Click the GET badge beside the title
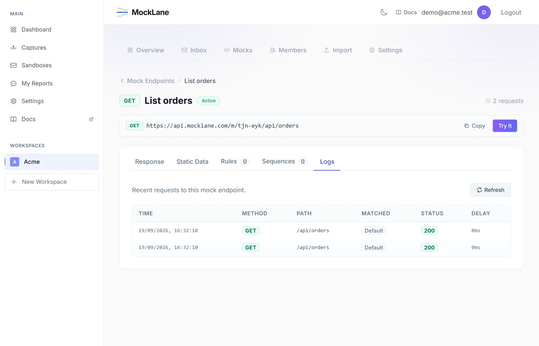The width and height of the screenshot is (539, 346). (129, 101)
